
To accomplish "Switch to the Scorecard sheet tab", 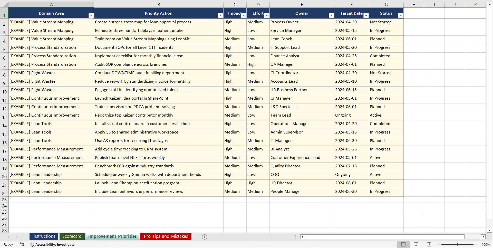I will click(72, 236).
